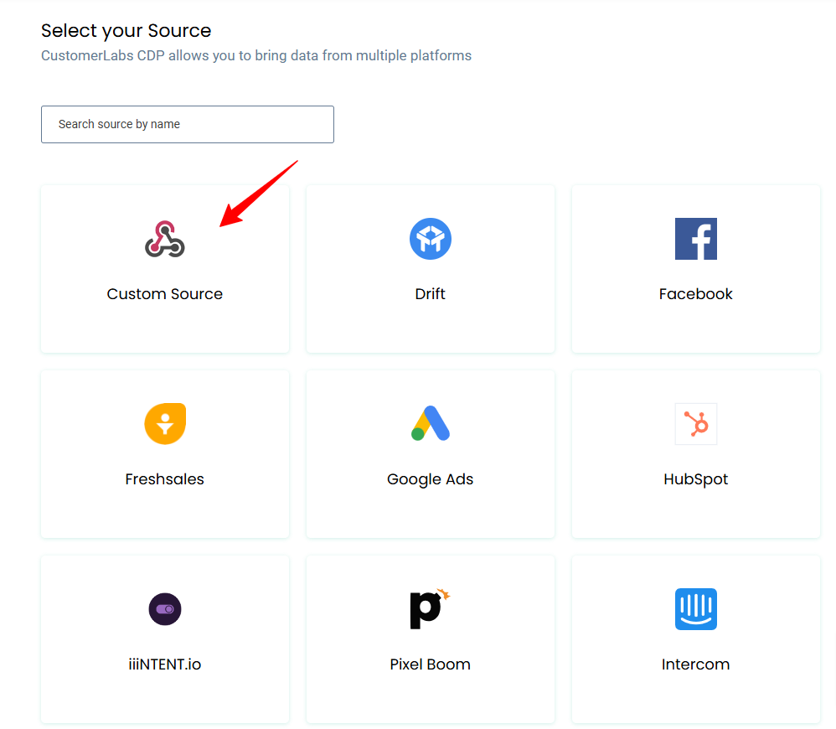Select the Facebook source icon
The height and width of the screenshot is (729, 836).
coord(695,239)
